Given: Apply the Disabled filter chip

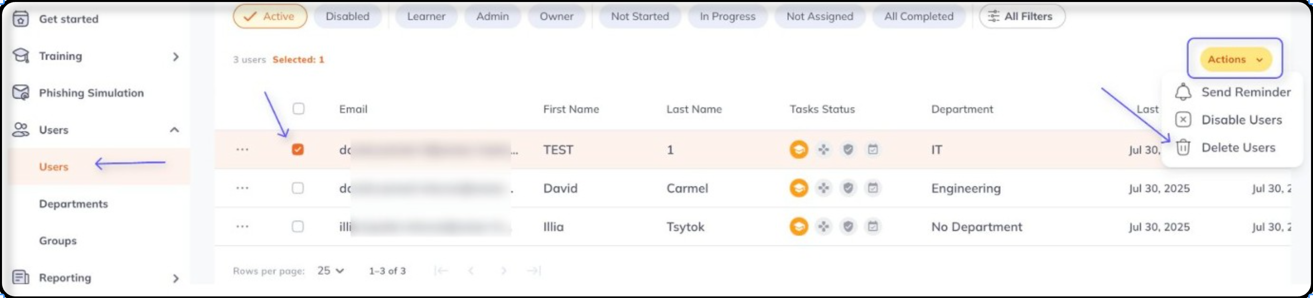Looking at the screenshot, I should coord(348,16).
